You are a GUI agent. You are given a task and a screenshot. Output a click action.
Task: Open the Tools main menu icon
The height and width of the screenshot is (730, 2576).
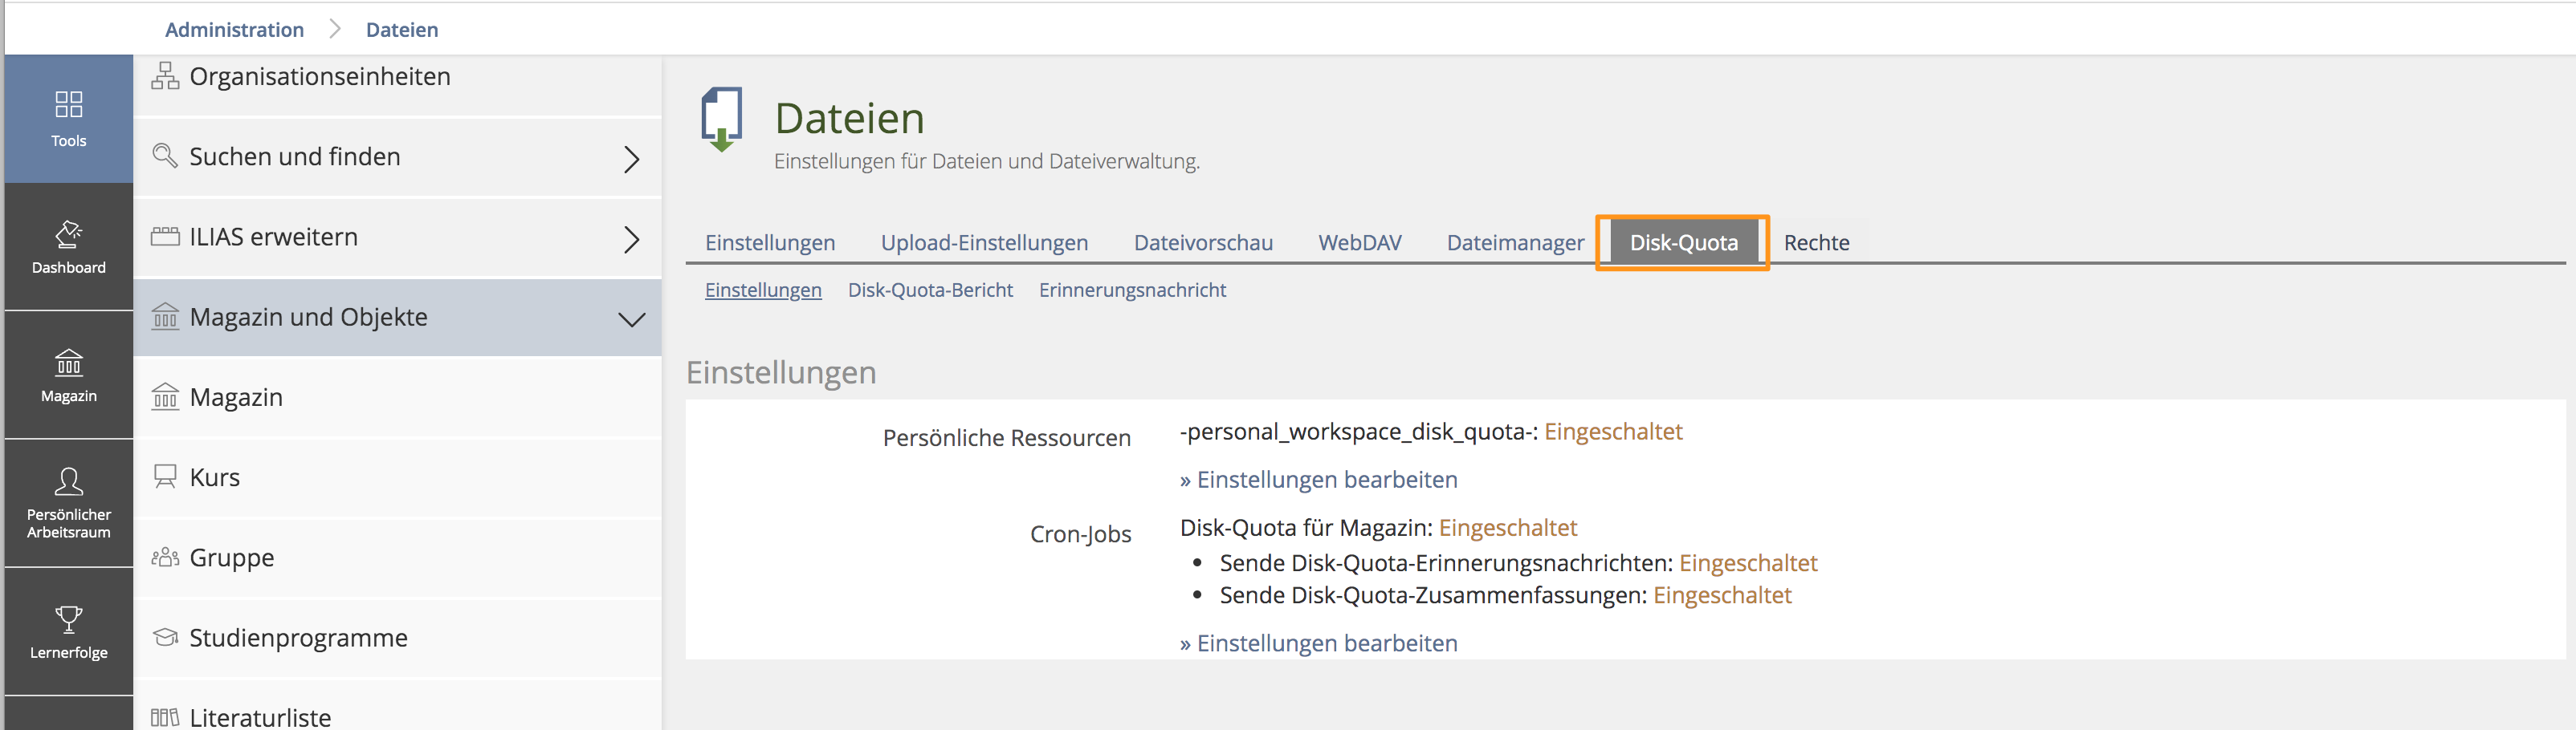click(x=68, y=105)
